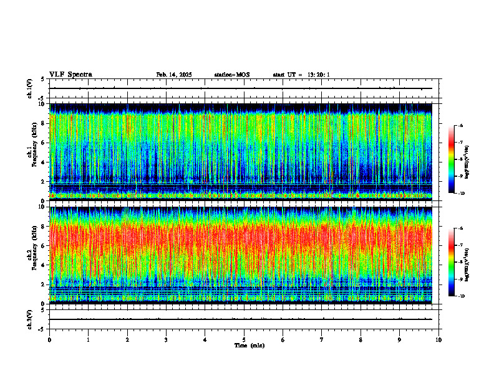Click the '2' kHz tick on the ch.2 frequency axis
494x381 pixels.
tap(43, 285)
